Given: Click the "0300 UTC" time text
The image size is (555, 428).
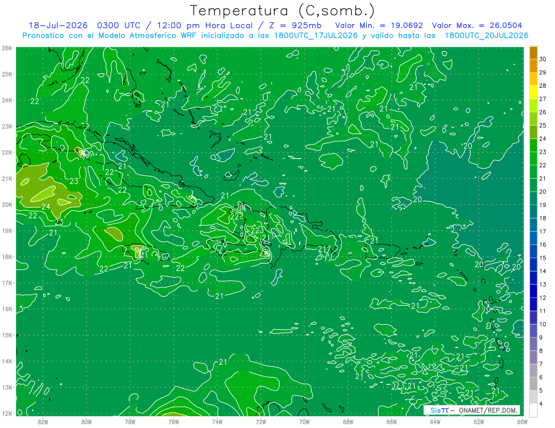Looking at the screenshot, I should pyautogui.click(x=119, y=25).
